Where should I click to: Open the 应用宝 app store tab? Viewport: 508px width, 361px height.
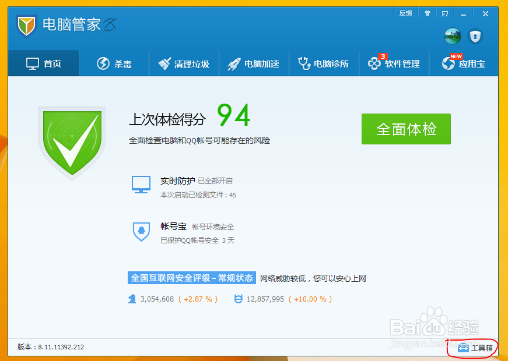(464, 63)
